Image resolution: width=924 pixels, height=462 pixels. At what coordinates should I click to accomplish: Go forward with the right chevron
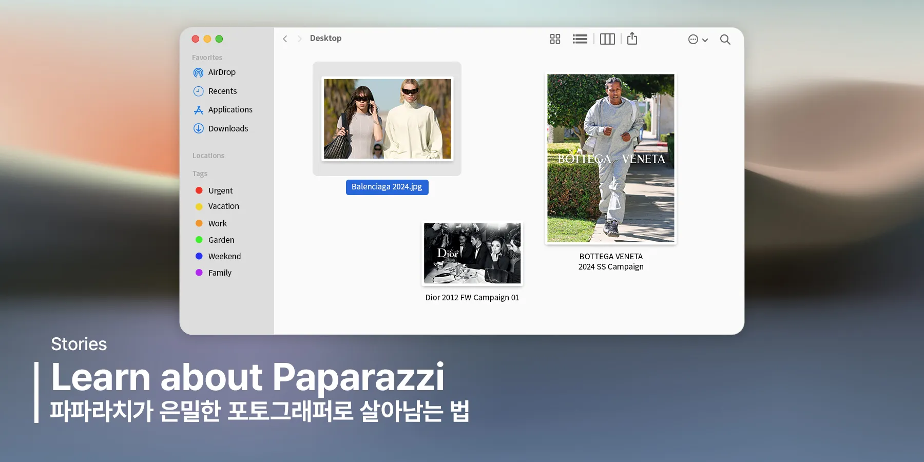[299, 39]
